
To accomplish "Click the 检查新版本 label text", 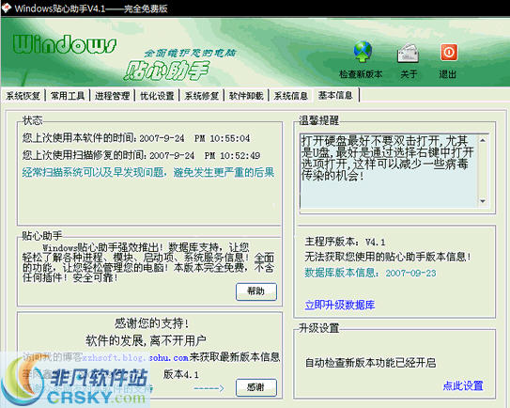I will (361, 74).
